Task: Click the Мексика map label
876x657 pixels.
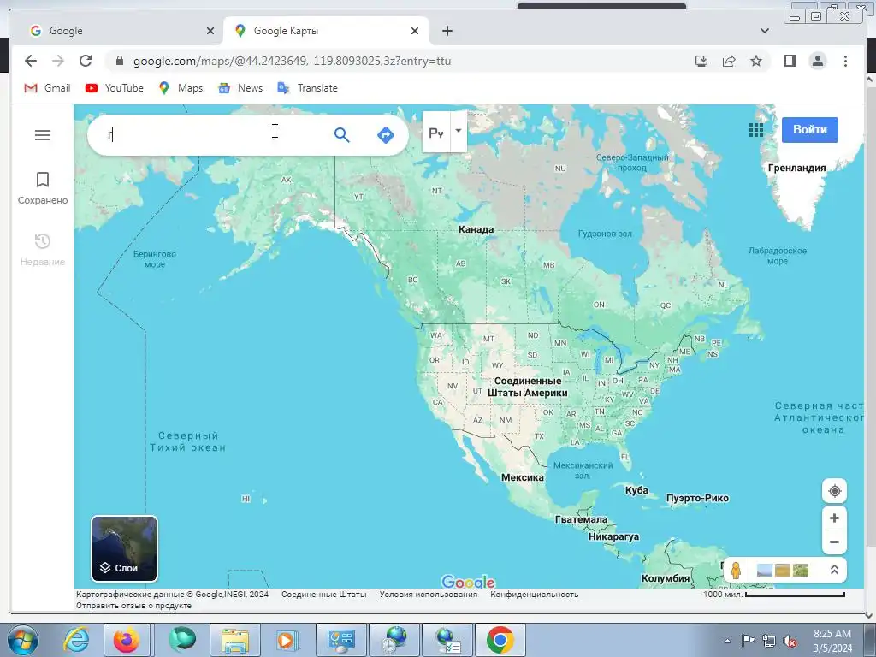Action: [523, 477]
